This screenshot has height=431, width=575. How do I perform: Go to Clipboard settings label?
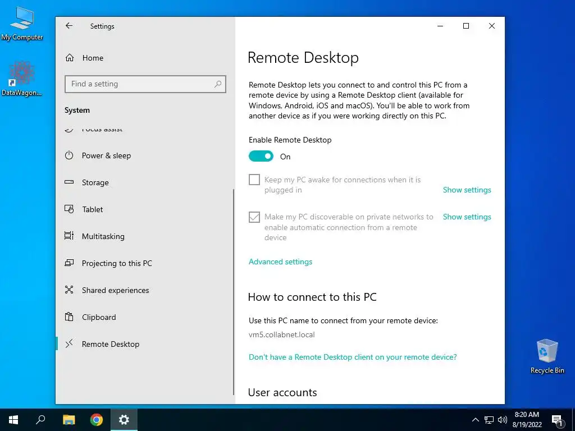pyautogui.click(x=99, y=317)
